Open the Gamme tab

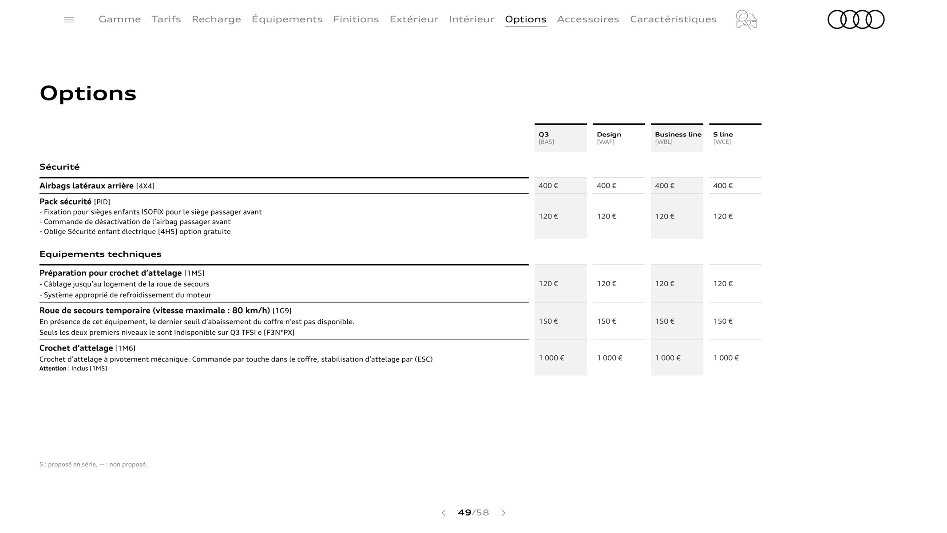click(x=120, y=19)
